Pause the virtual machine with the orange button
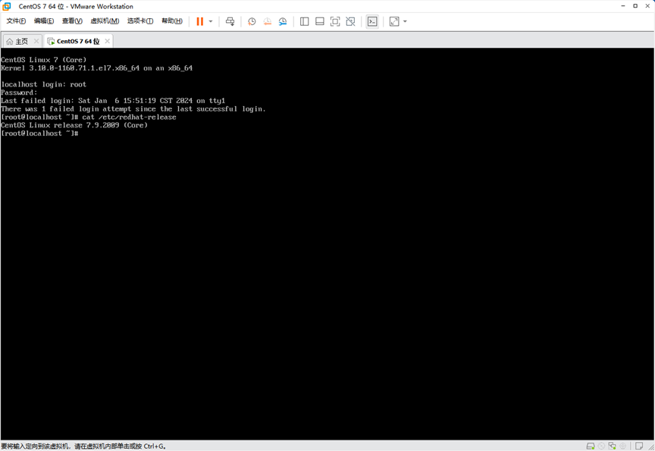 [199, 21]
